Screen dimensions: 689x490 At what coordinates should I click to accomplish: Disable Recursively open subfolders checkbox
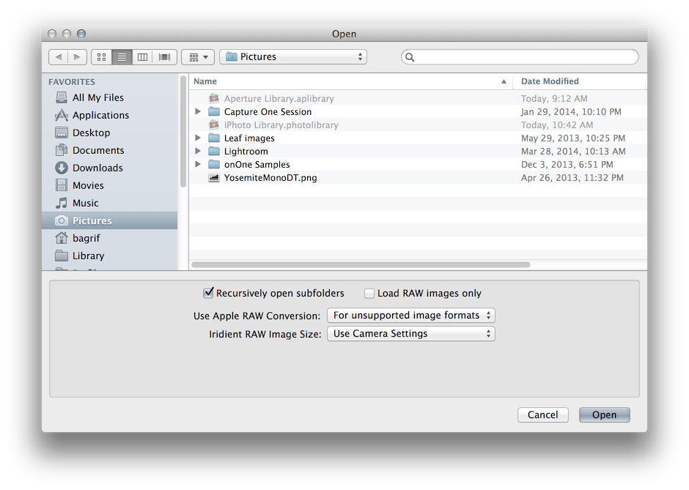click(x=208, y=293)
